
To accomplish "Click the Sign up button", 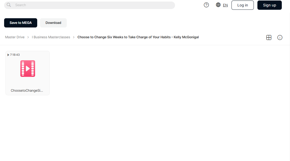I will (x=269, y=5).
